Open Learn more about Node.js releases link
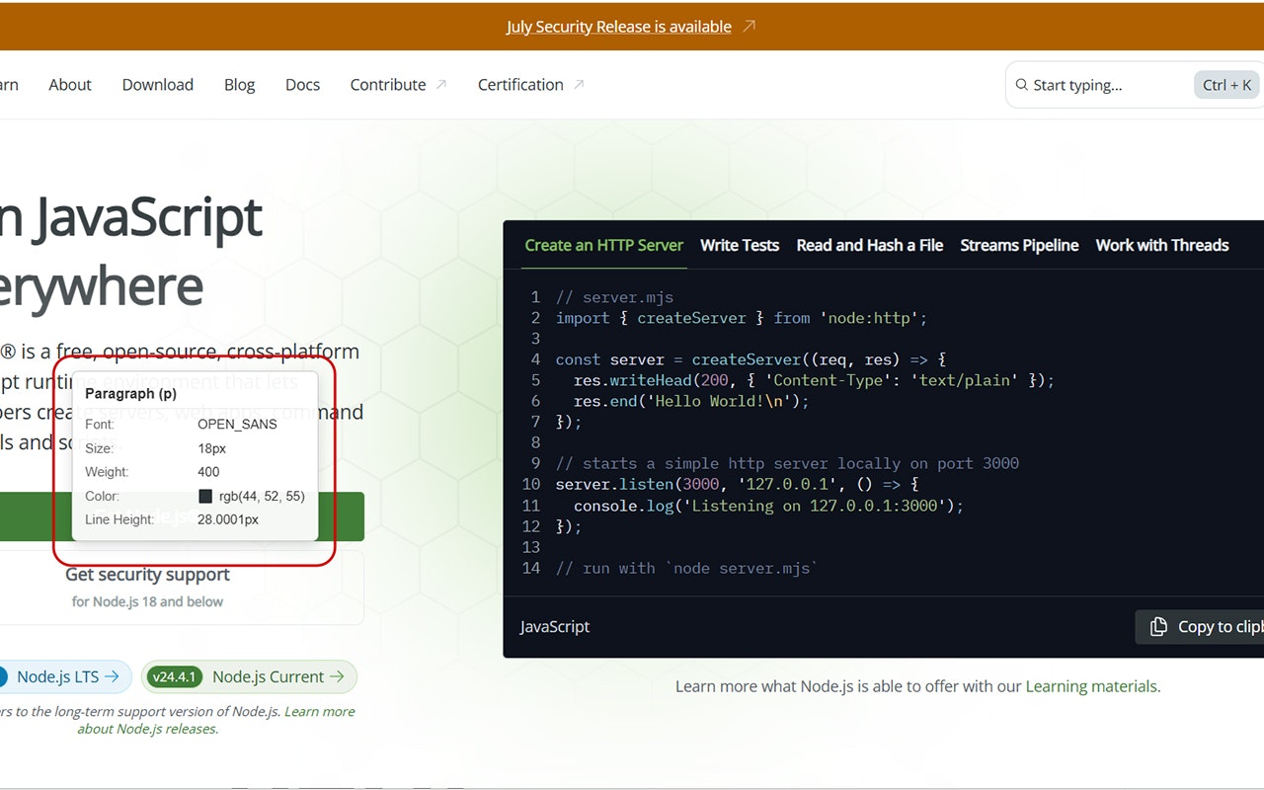1264x790 pixels. point(216,720)
